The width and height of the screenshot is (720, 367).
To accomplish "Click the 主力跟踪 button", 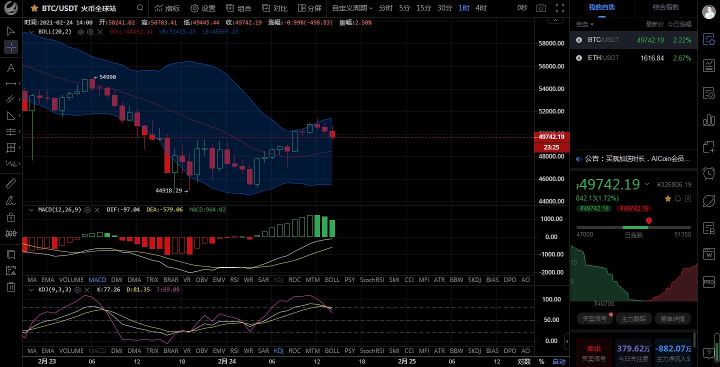I will [633, 318].
